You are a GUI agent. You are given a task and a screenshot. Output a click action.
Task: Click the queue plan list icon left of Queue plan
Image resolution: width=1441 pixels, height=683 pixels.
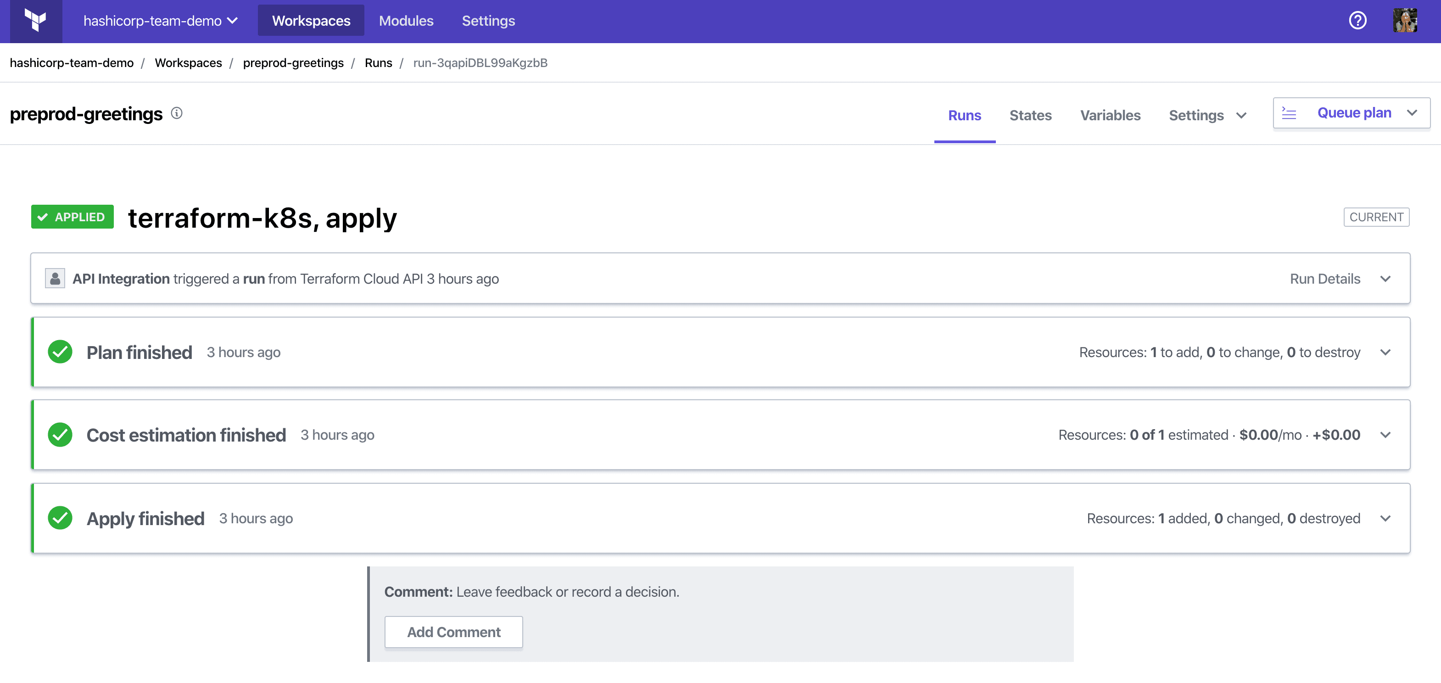[x=1289, y=112]
